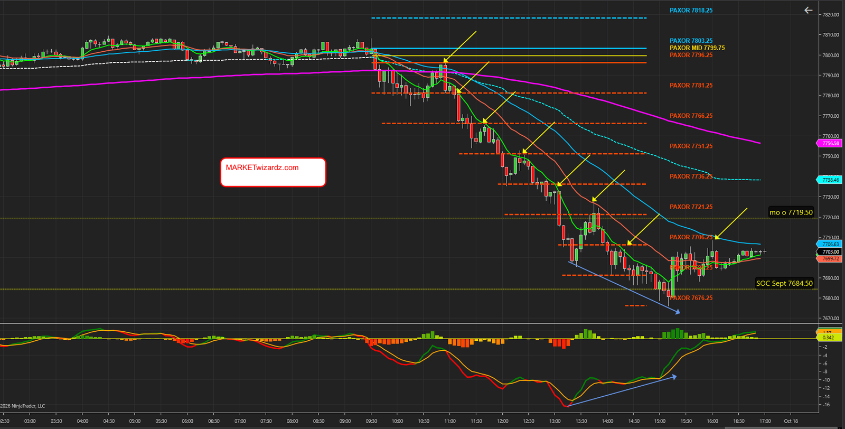Click the 'Oct 18' date axis label

point(791,421)
